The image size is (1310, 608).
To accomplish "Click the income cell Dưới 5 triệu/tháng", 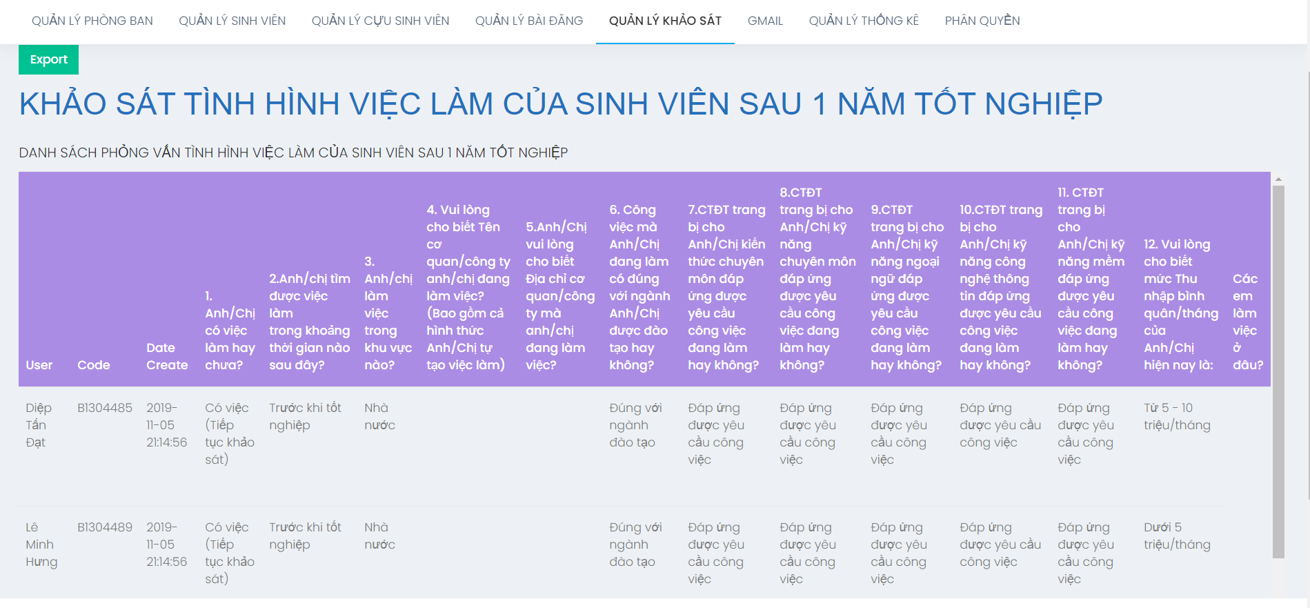I will coord(1177,536).
